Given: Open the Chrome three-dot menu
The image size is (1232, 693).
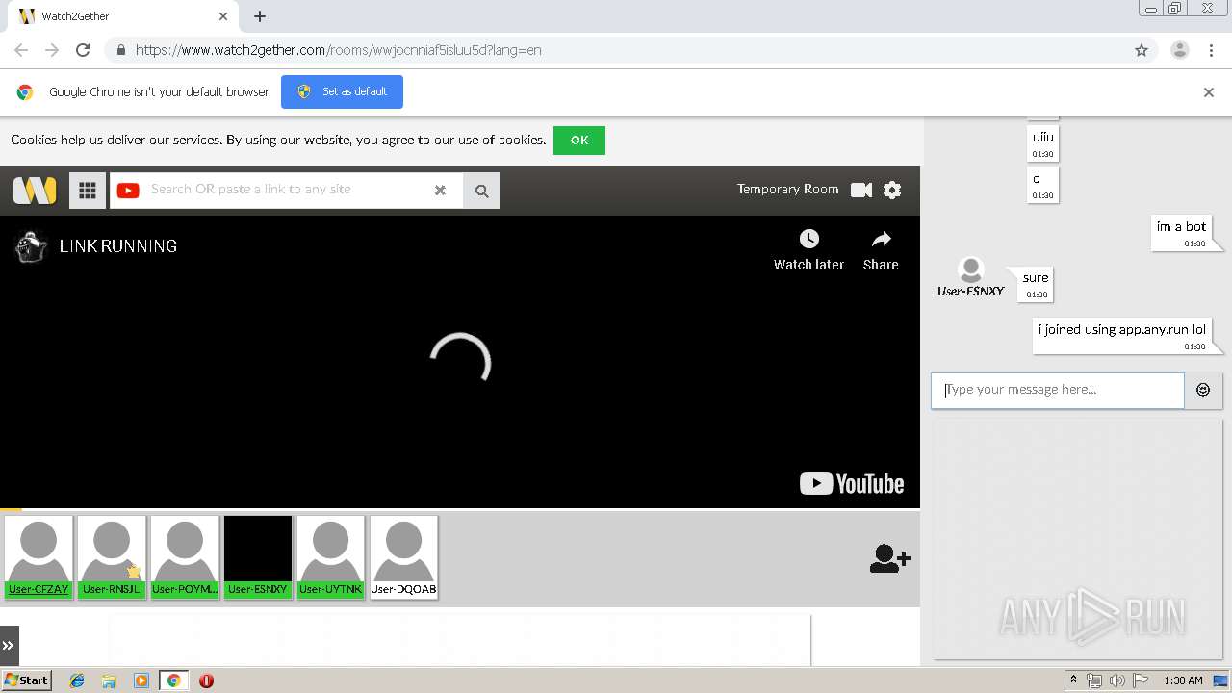Looking at the screenshot, I should [x=1210, y=50].
